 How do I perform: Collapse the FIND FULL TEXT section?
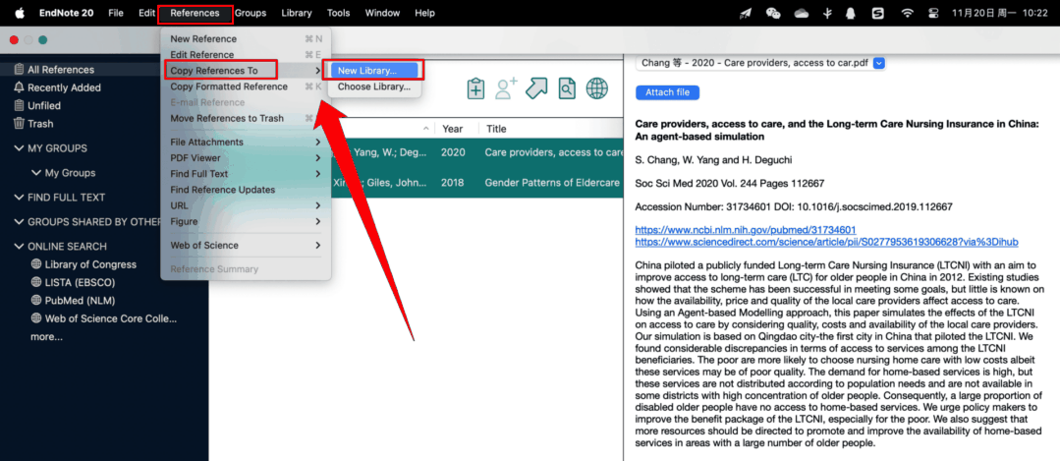click(x=20, y=198)
